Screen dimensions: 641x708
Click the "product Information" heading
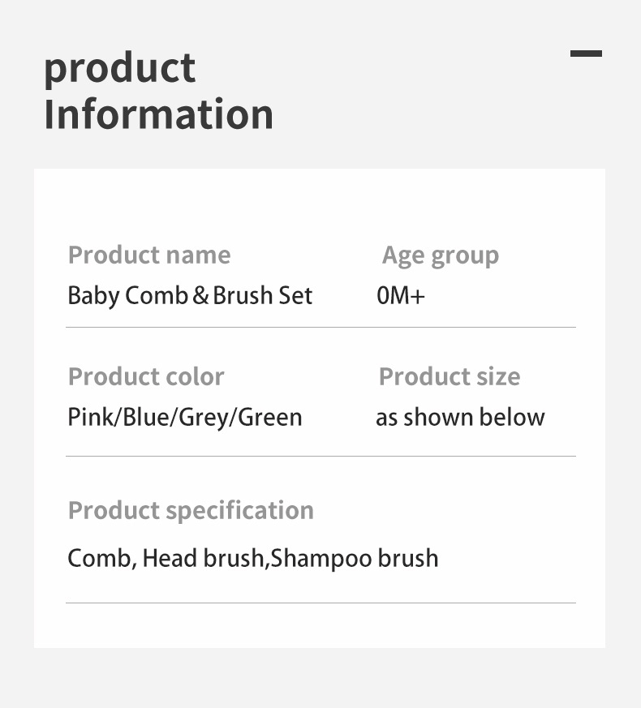(x=158, y=91)
